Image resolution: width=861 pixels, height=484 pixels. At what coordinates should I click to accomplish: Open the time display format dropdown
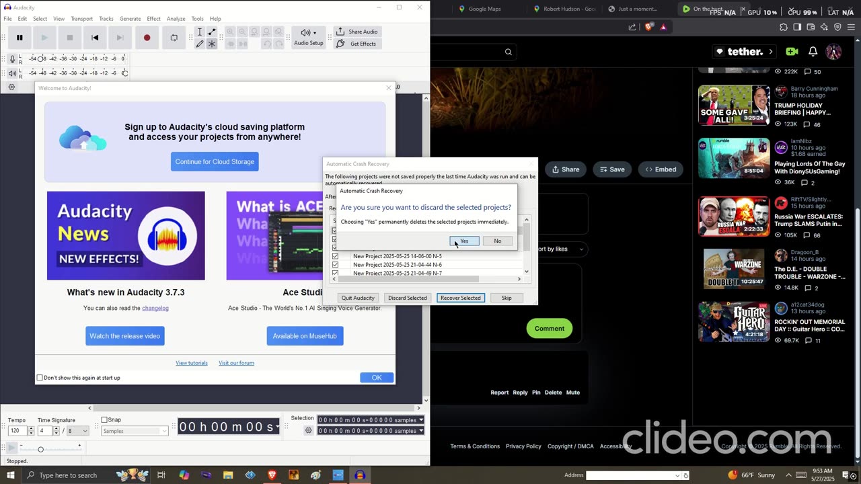(277, 427)
